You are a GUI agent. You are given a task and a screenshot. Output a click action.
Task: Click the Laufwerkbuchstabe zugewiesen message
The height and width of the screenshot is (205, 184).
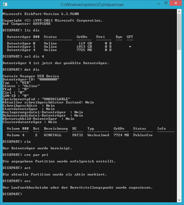pyautogui.click(x=78, y=188)
